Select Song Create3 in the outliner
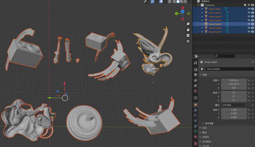 point(215,17)
